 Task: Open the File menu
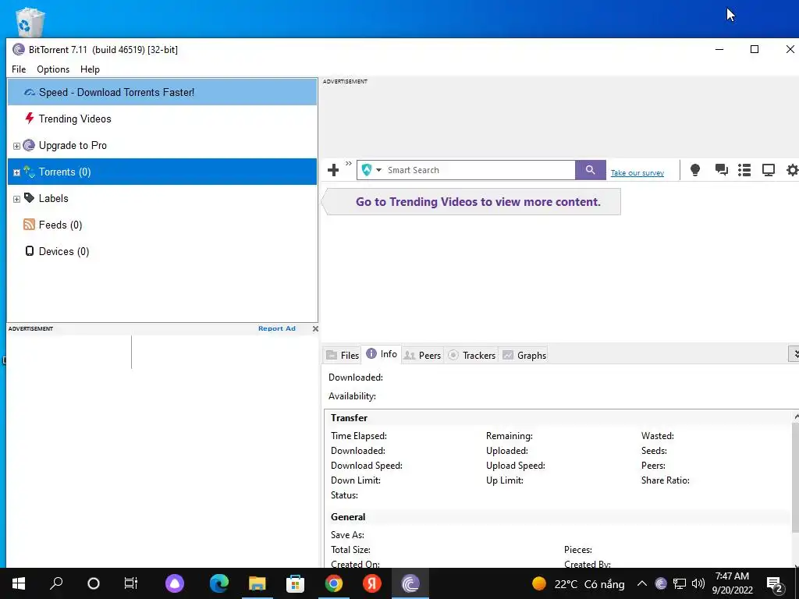click(x=19, y=69)
